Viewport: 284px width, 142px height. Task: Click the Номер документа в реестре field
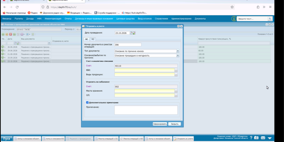click(128, 45)
